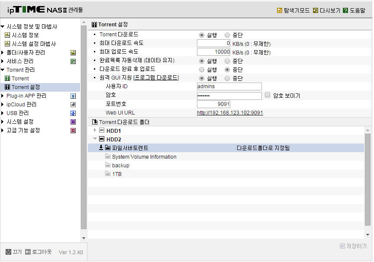Click the 도움말 label
Screen dimensions: 374x262
pyautogui.click(x=357, y=10)
